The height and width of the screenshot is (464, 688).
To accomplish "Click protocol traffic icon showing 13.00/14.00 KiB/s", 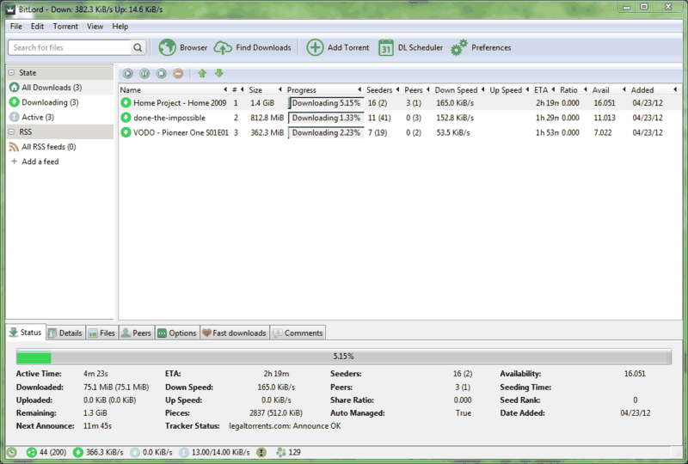I will [x=184, y=452].
